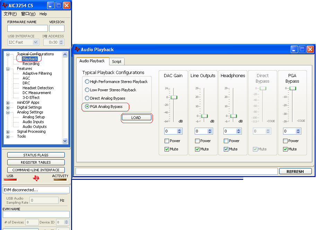Image resolution: width=317 pixels, height=230 pixels.
Task: Open REGISTER TABLES
Action: pyautogui.click(x=36, y=163)
